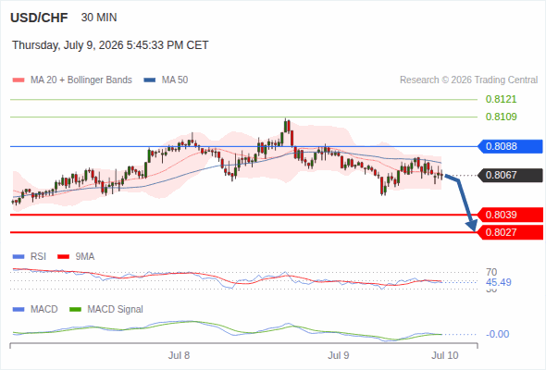Click the MACD Signal green swatch
Screen dimensions: 546x370
tap(75, 310)
